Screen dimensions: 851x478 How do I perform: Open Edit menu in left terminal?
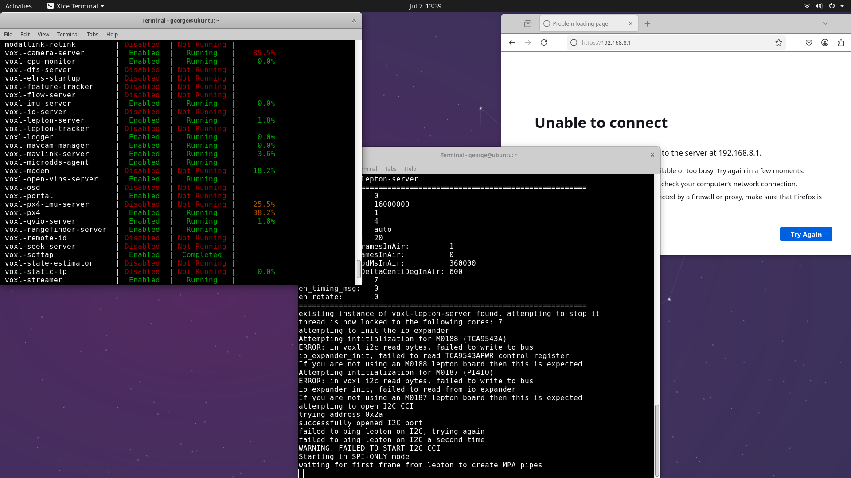[x=25, y=34]
